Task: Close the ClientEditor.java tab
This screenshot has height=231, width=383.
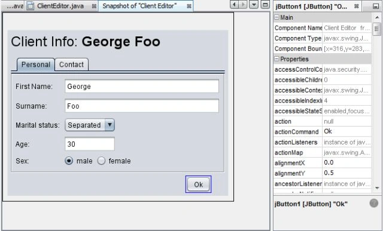Action: coord(94,7)
